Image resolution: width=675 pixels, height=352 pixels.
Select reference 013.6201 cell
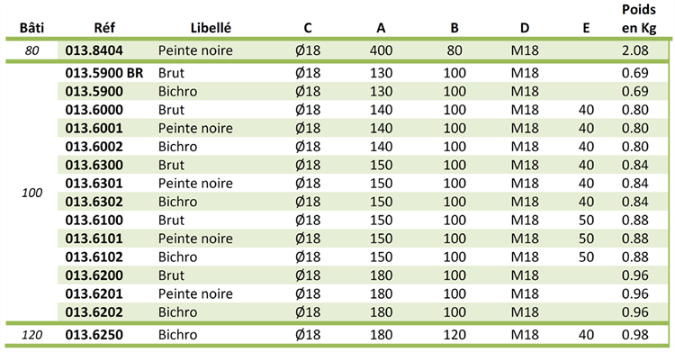click(x=94, y=293)
